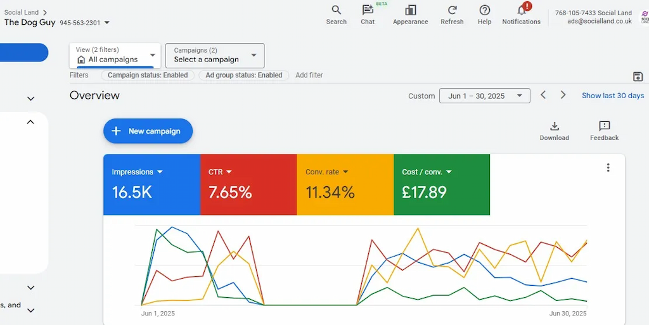This screenshot has width=649, height=325.
Task: Select the Conv. rate metric tile
Action: coord(345,184)
